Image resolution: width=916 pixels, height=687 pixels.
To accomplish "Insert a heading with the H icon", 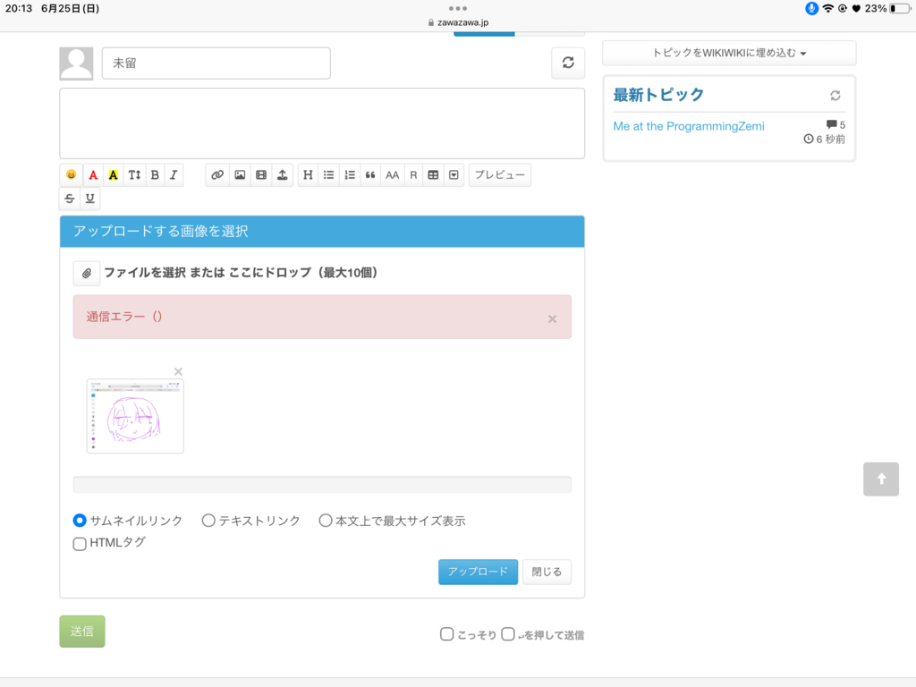I will tap(308, 174).
